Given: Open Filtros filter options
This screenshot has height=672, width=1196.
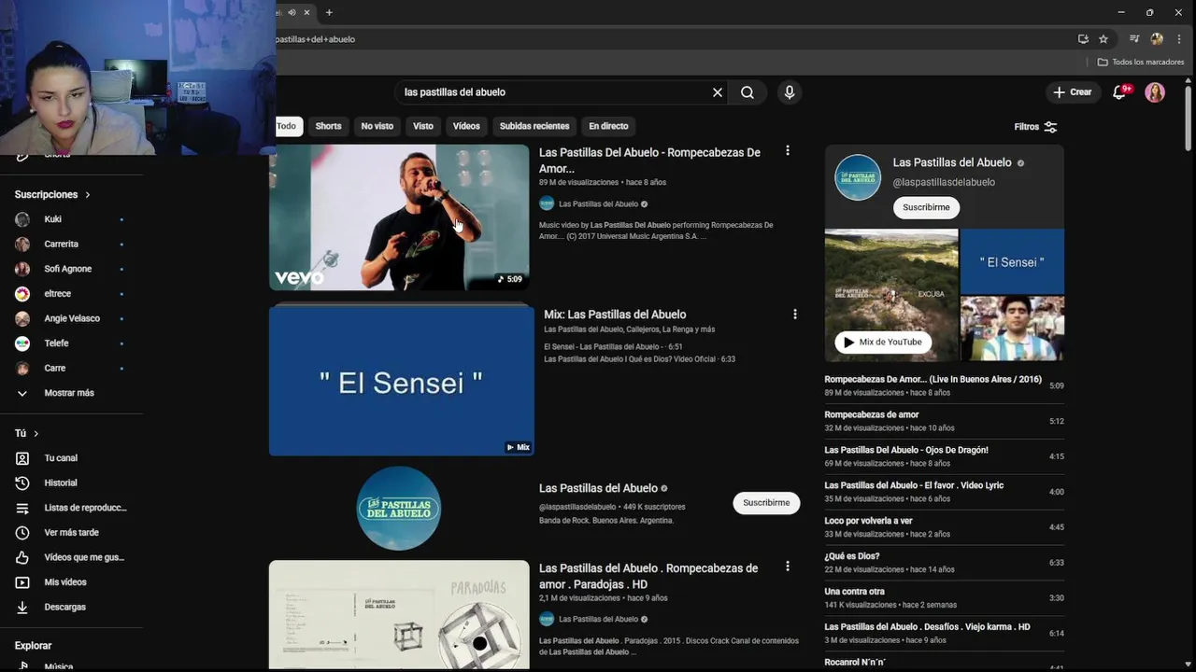Looking at the screenshot, I should [1036, 127].
